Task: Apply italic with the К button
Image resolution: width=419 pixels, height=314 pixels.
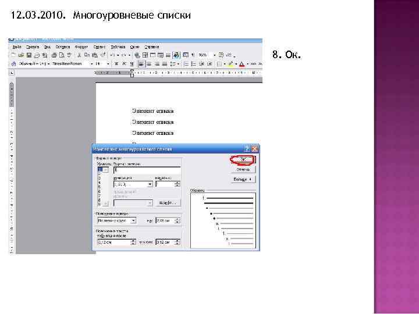Action: pos(124,64)
